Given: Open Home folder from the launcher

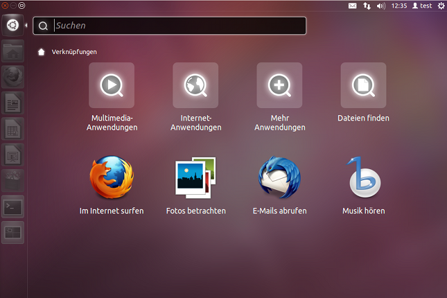Looking at the screenshot, I should [12, 51].
